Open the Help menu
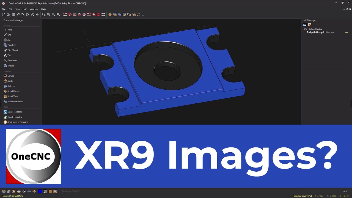The height and width of the screenshot is (198, 352). click(43, 9)
